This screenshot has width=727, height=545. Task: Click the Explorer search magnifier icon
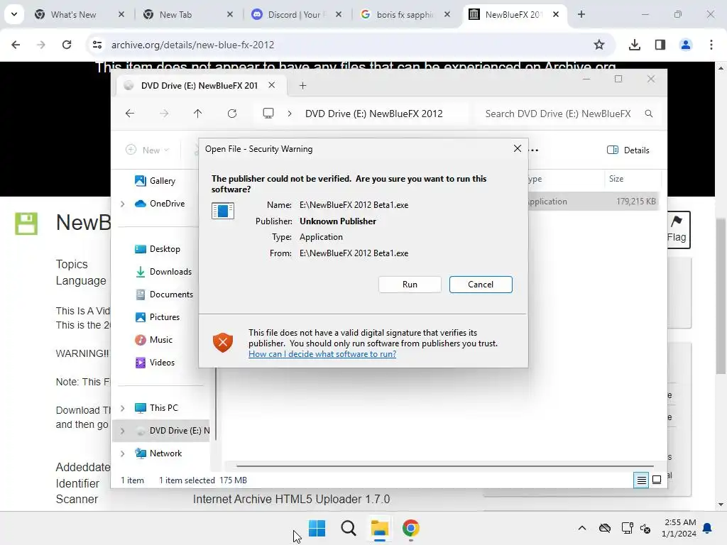tap(649, 114)
